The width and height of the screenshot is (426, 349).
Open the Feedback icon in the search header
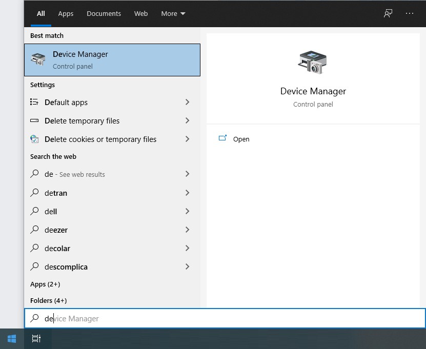tap(388, 13)
